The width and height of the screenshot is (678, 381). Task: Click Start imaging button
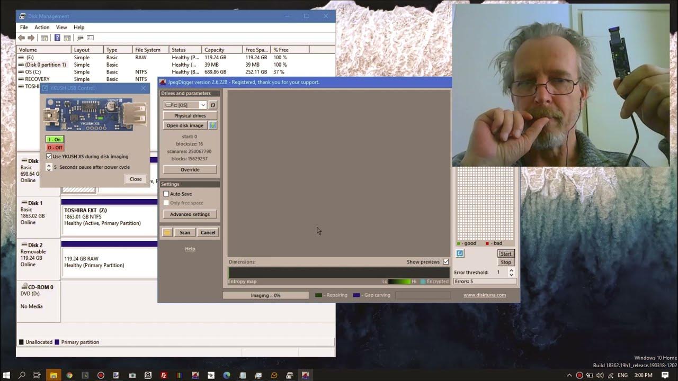click(506, 253)
